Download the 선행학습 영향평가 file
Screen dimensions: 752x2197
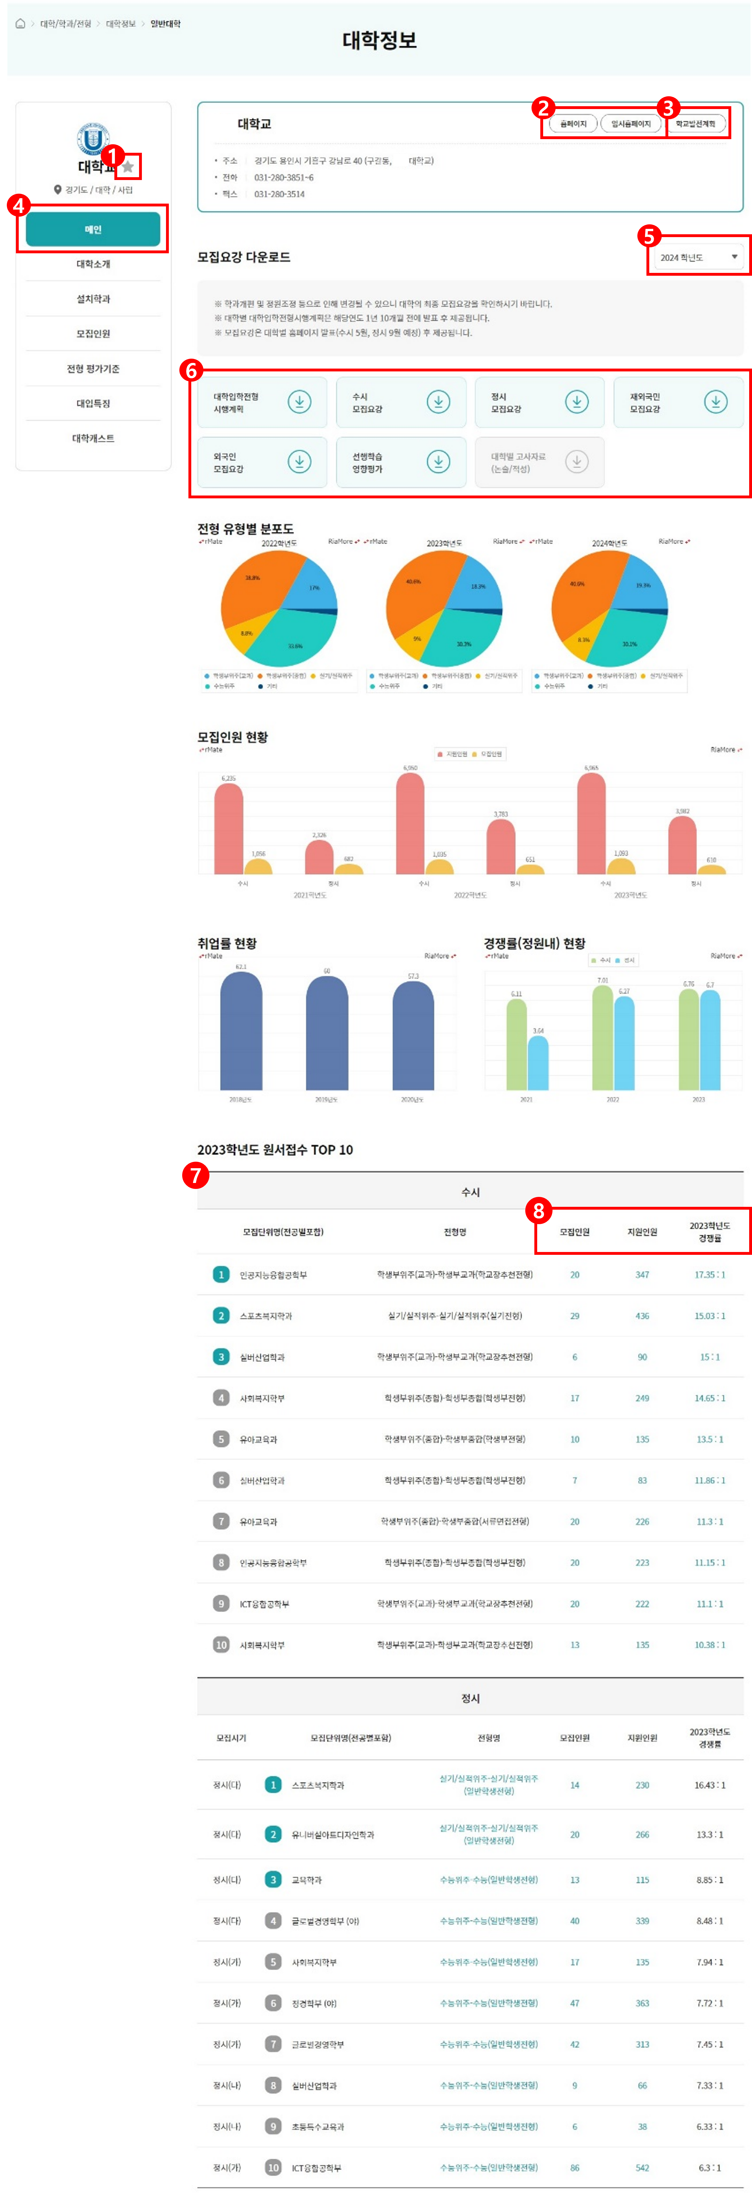tap(438, 461)
